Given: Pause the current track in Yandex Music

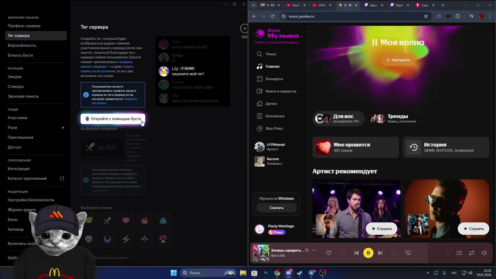Looking at the screenshot, I should (368, 253).
